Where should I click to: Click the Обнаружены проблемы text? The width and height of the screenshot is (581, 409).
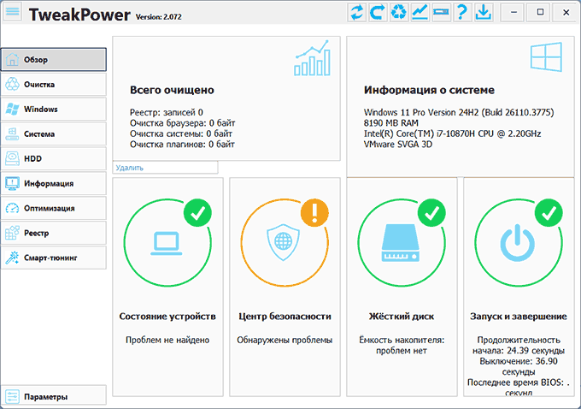pos(285,340)
